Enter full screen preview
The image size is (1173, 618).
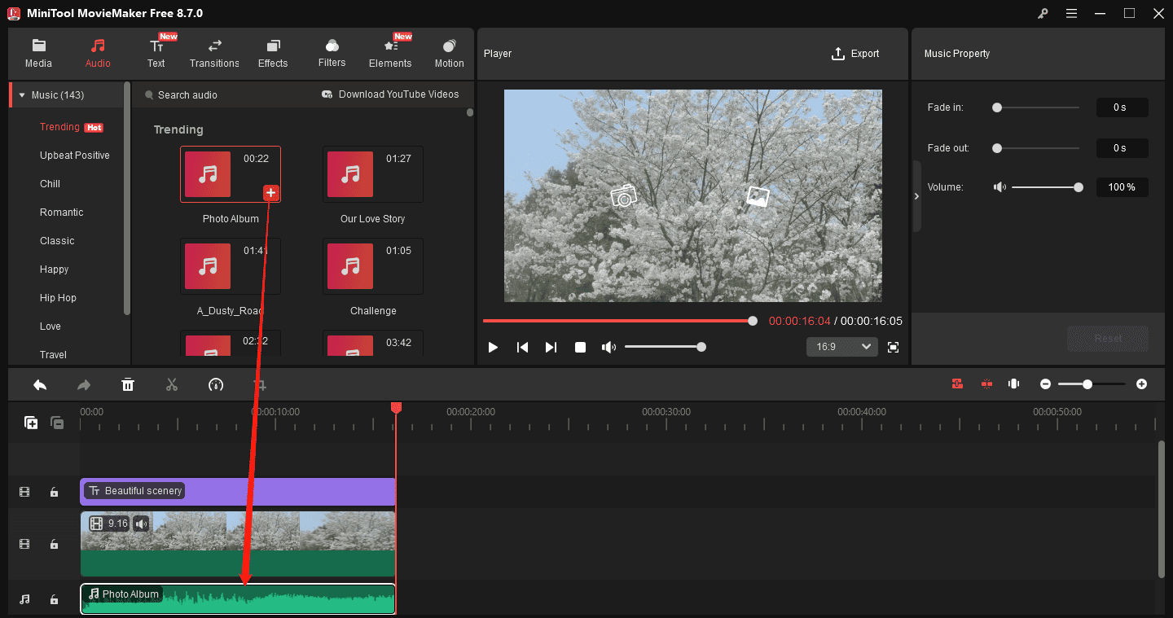tap(893, 347)
